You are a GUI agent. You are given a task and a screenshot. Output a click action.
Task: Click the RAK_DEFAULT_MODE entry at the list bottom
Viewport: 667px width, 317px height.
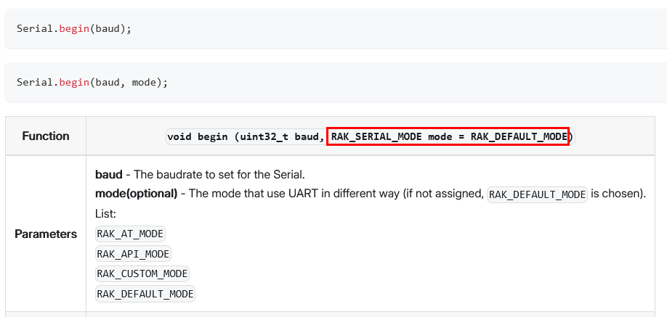[x=145, y=294]
